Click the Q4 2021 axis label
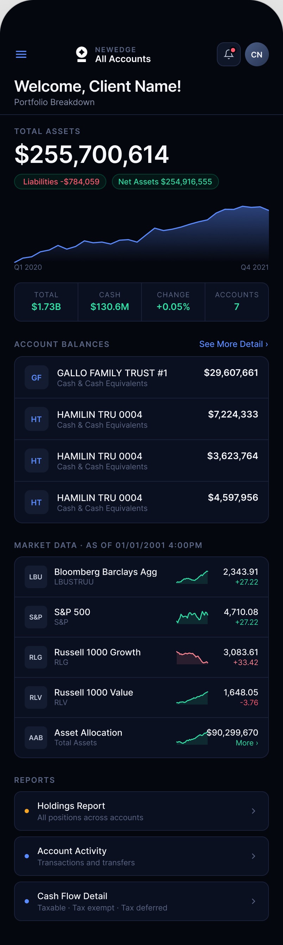The width and height of the screenshot is (283, 945). tap(255, 267)
